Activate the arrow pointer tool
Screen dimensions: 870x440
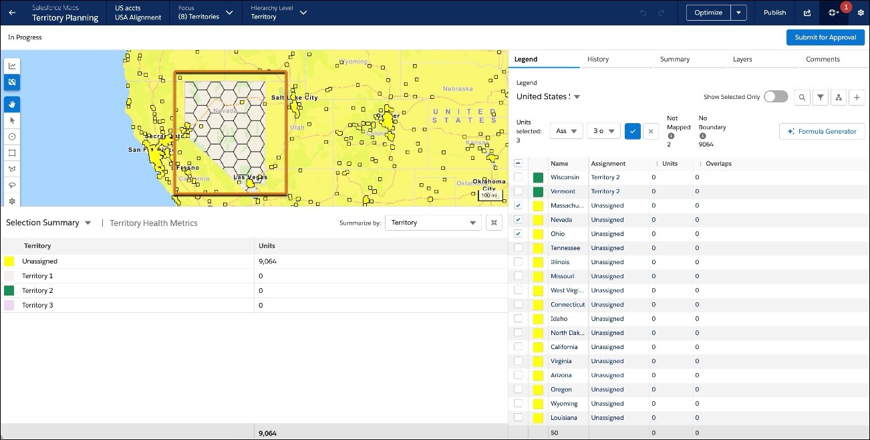point(12,120)
